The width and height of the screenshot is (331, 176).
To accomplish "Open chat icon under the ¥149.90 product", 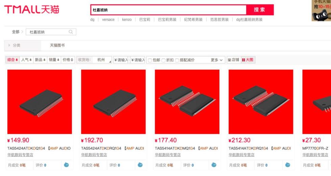I will [67, 165].
